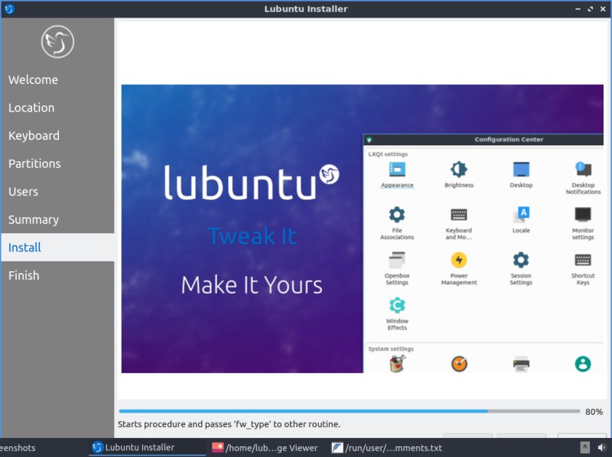This screenshot has height=457, width=612.
Task: Click the green user account icon
Action: point(583,365)
